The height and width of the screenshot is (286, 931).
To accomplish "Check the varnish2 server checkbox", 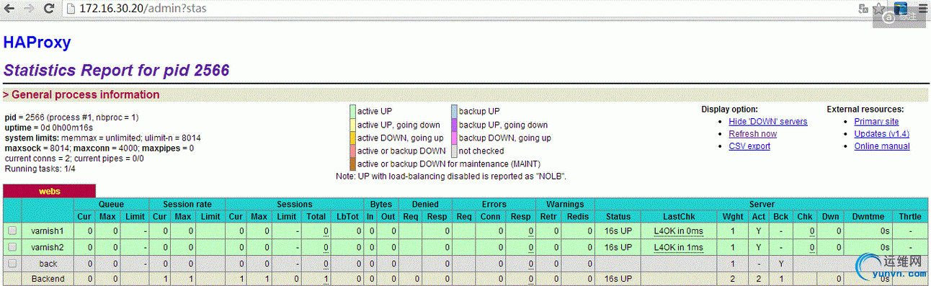I will click(12, 246).
